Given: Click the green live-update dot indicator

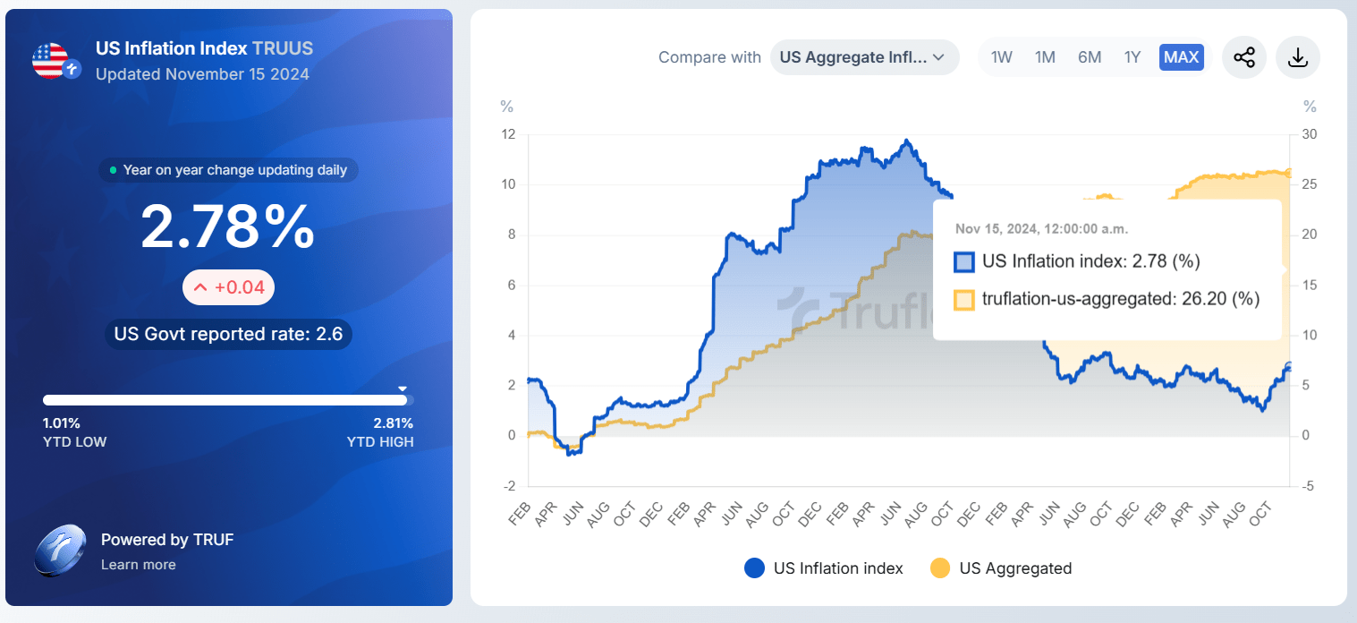Looking at the screenshot, I should click(x=112, y=169).
